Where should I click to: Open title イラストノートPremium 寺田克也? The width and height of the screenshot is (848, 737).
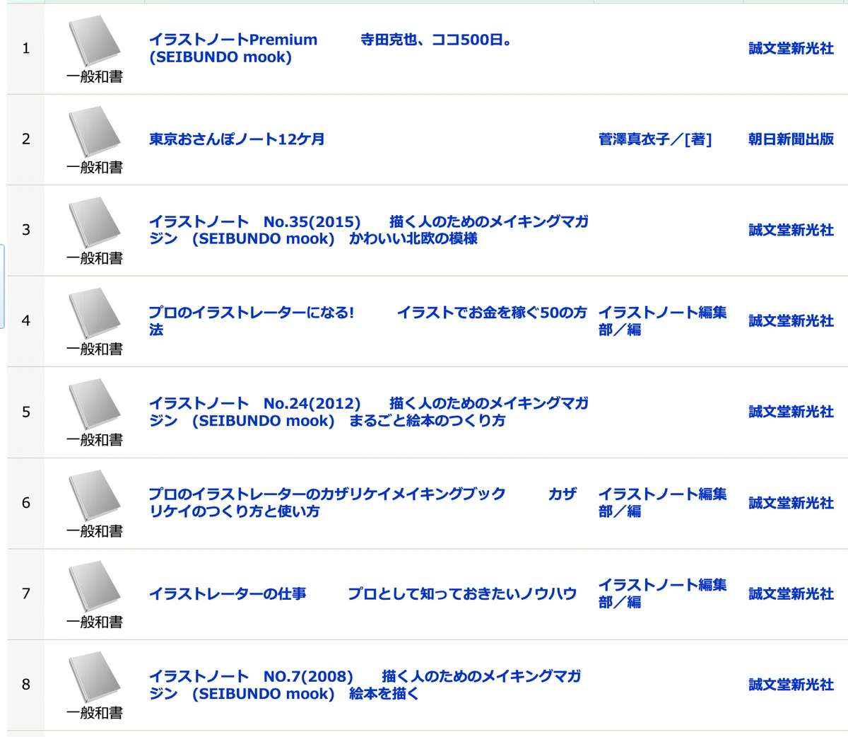coord(331,48)
